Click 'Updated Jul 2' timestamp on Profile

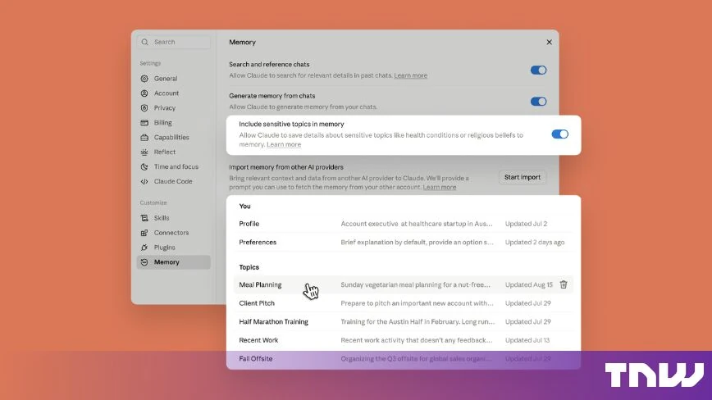(527, 224)
